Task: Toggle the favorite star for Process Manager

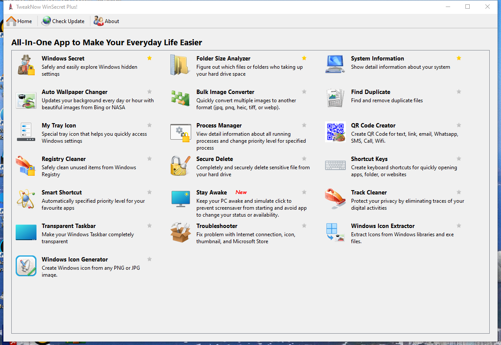Action: [304, 125]
